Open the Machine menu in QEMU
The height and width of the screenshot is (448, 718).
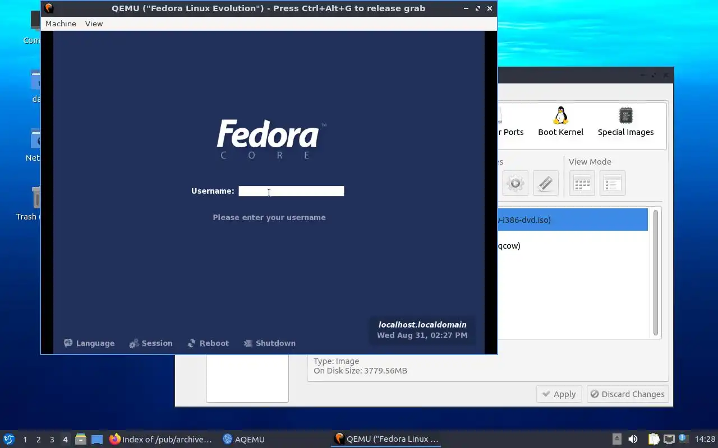click(61, 24)
